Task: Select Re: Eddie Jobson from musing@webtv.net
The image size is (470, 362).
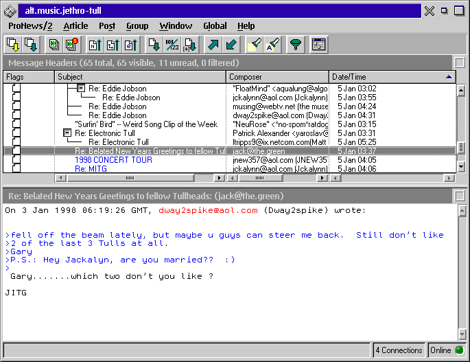Action: [x=117, y=106]
